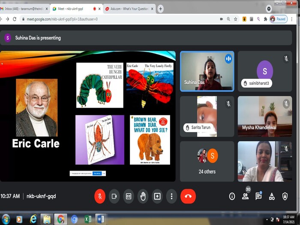Screen dimensions: 300x225
Task: Click the gray extension icon beside the download one
Action: (x=252, y=19)
